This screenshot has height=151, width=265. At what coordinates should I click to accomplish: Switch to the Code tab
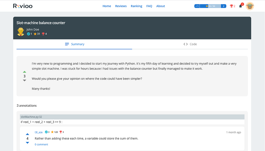point(190,44)
